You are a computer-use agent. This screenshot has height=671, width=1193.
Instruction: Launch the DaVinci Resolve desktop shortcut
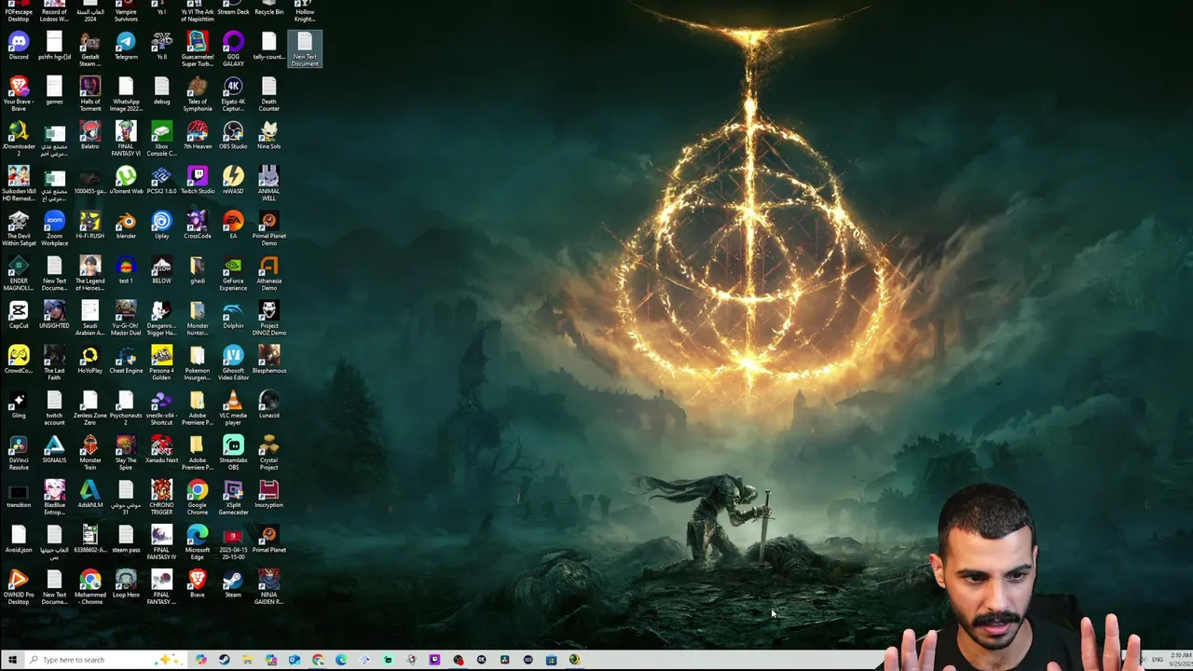click(19, 453)
